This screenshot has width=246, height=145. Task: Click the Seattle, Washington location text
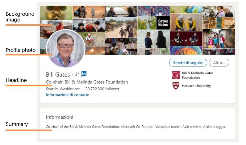[x=63, y=89]
